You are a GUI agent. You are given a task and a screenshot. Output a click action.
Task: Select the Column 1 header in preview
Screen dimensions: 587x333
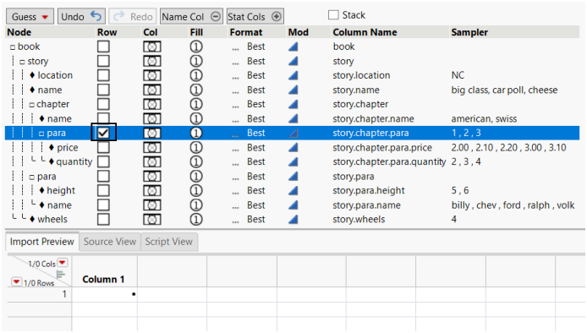(103, 280)
